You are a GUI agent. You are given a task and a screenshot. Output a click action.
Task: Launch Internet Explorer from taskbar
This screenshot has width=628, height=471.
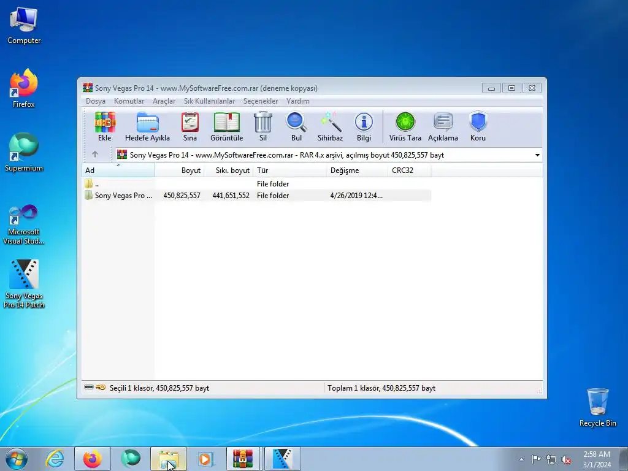tap(55, 459)
